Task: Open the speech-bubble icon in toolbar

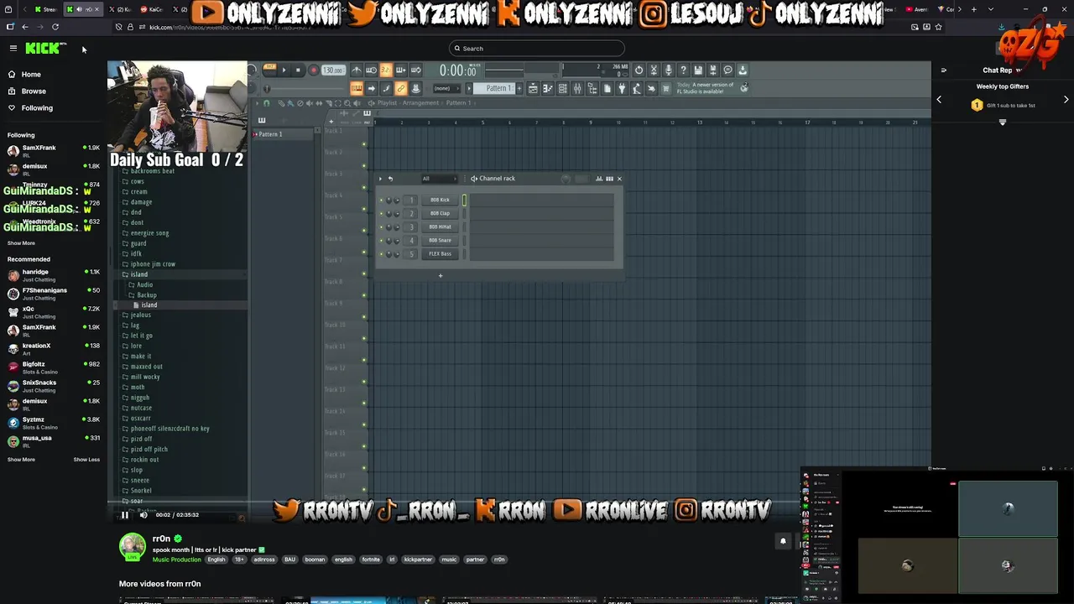Action: (x=727, y=70)
